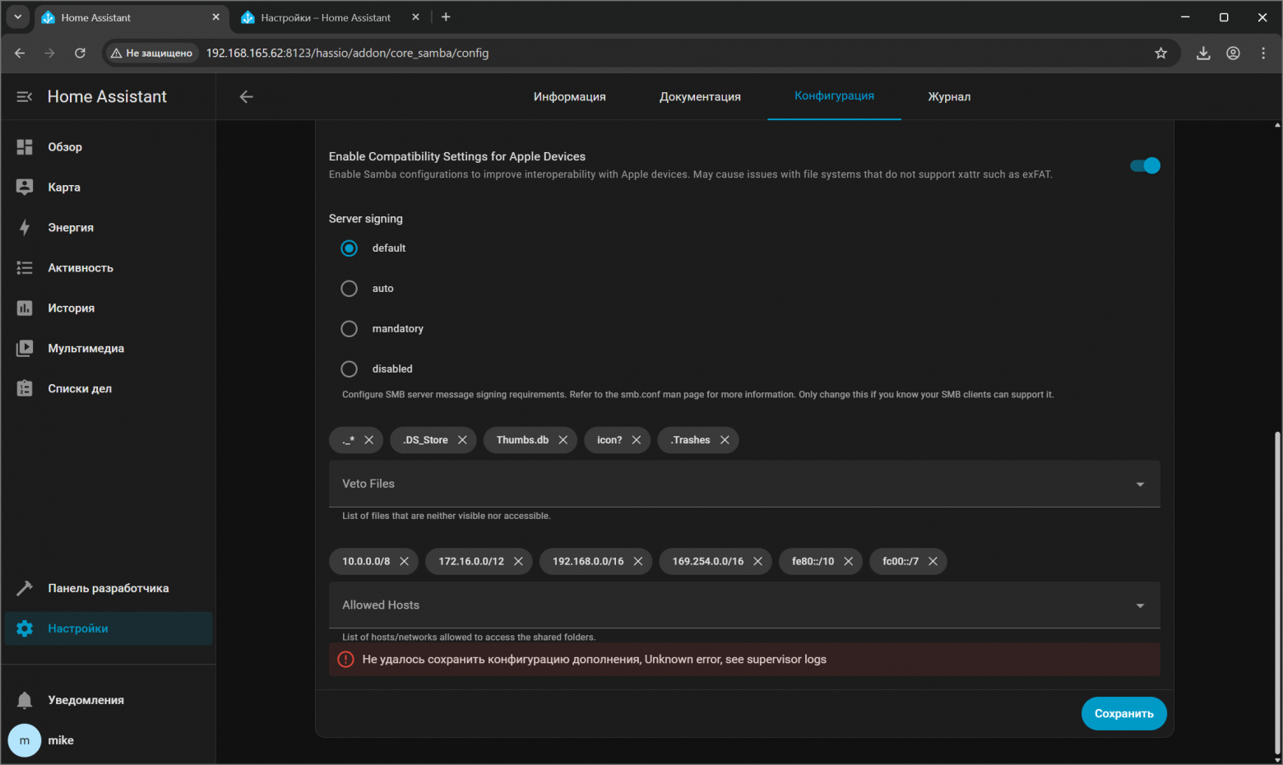Screen dimensions: 1283x765
Task: Collapse the sidebar with the hamburger icon
Action: [x=24, y=96]
